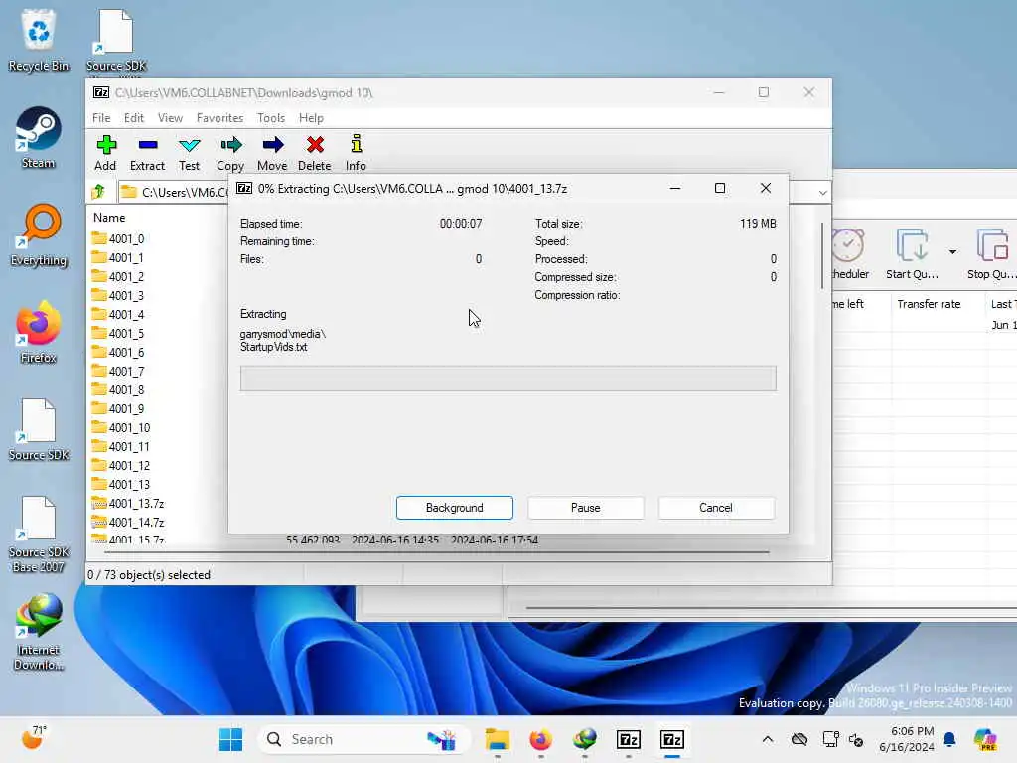Image resolution: width=1017 pixels, height=763 pixels.
Task: Switch to the active 7-Zip taskbar icon
Action: point(672,739)
